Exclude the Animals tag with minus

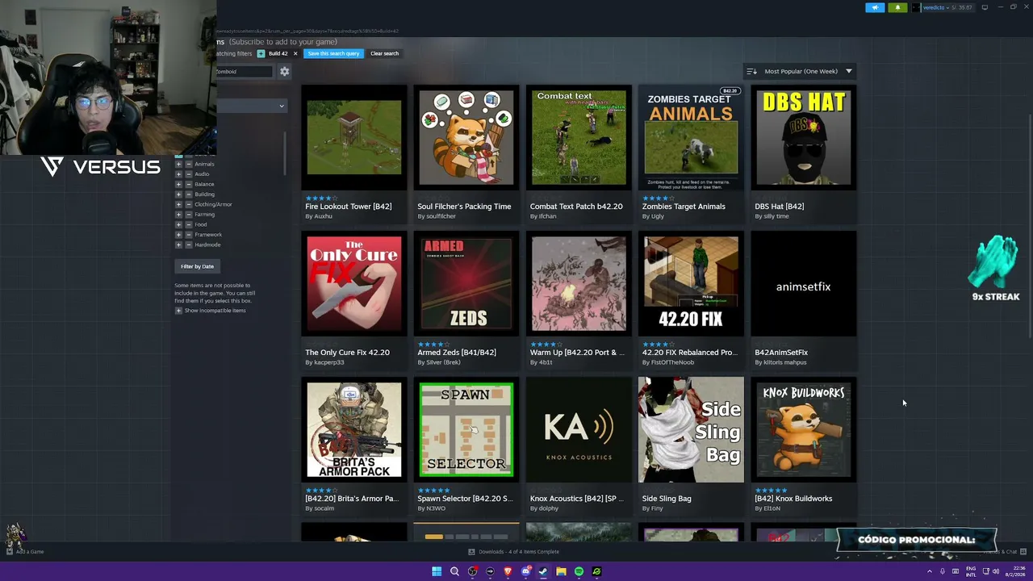(x=189, y=164)
